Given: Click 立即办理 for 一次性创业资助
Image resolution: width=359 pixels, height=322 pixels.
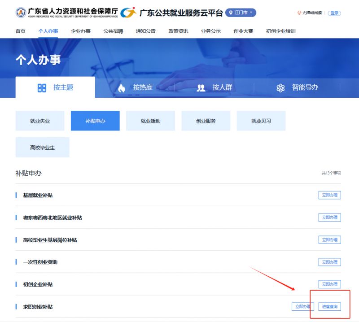Looking at the screenshot, I should pos(329,262).
